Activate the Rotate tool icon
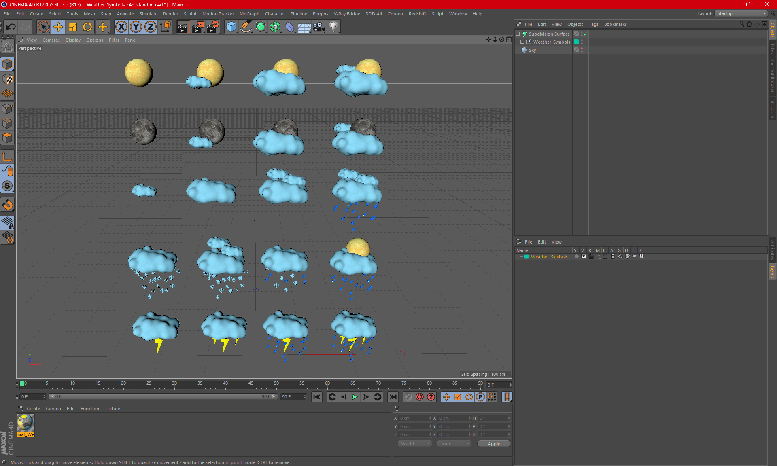Viewport: 777px width, 466px height. pos(87,27)
